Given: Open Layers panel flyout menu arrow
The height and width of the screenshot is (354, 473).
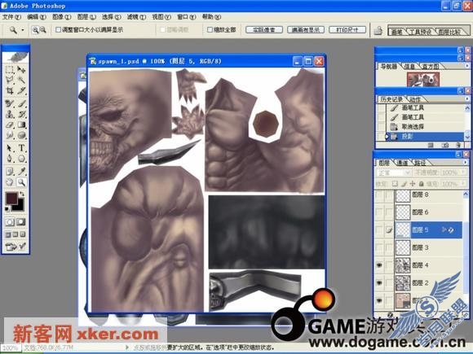Looking at the screenshot, I should (466, 162).
